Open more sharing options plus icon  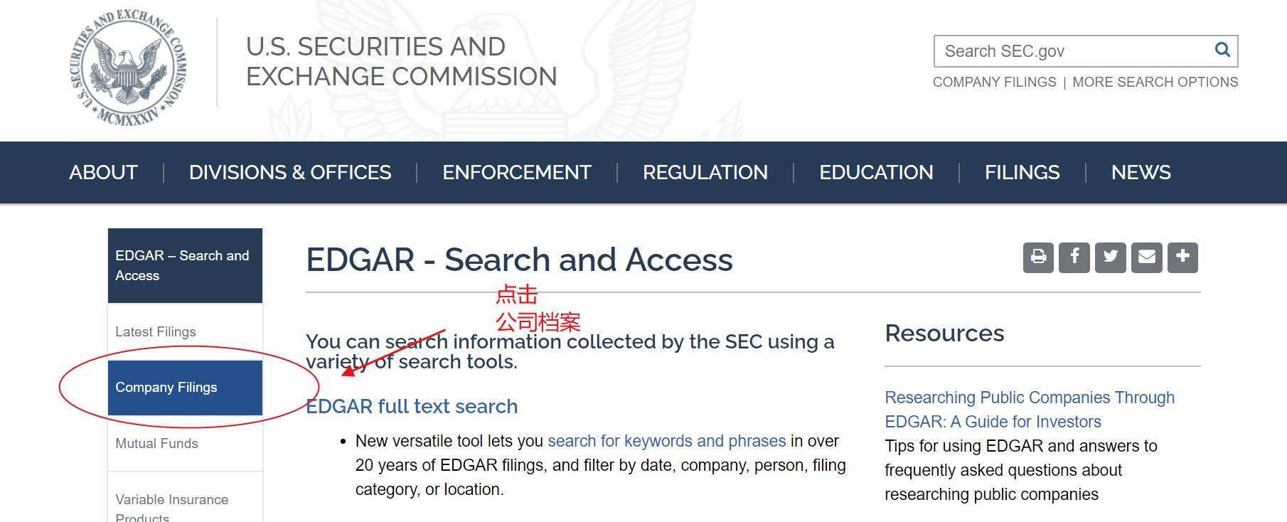pyautogui.click(x=1182, y=257)
